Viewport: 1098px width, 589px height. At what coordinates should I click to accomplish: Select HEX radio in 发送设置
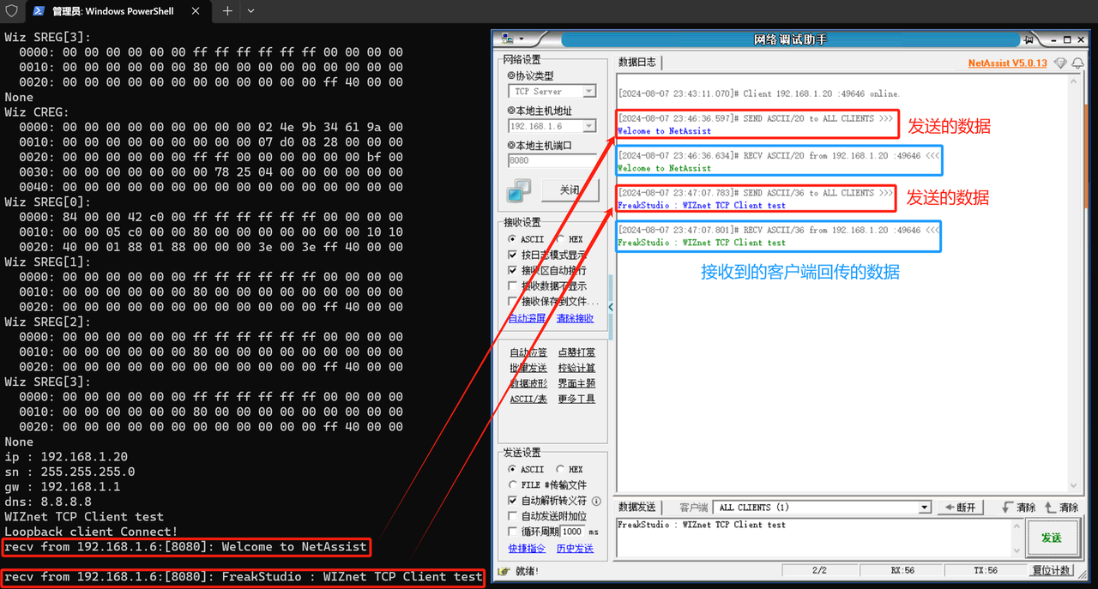coord(560,469)
